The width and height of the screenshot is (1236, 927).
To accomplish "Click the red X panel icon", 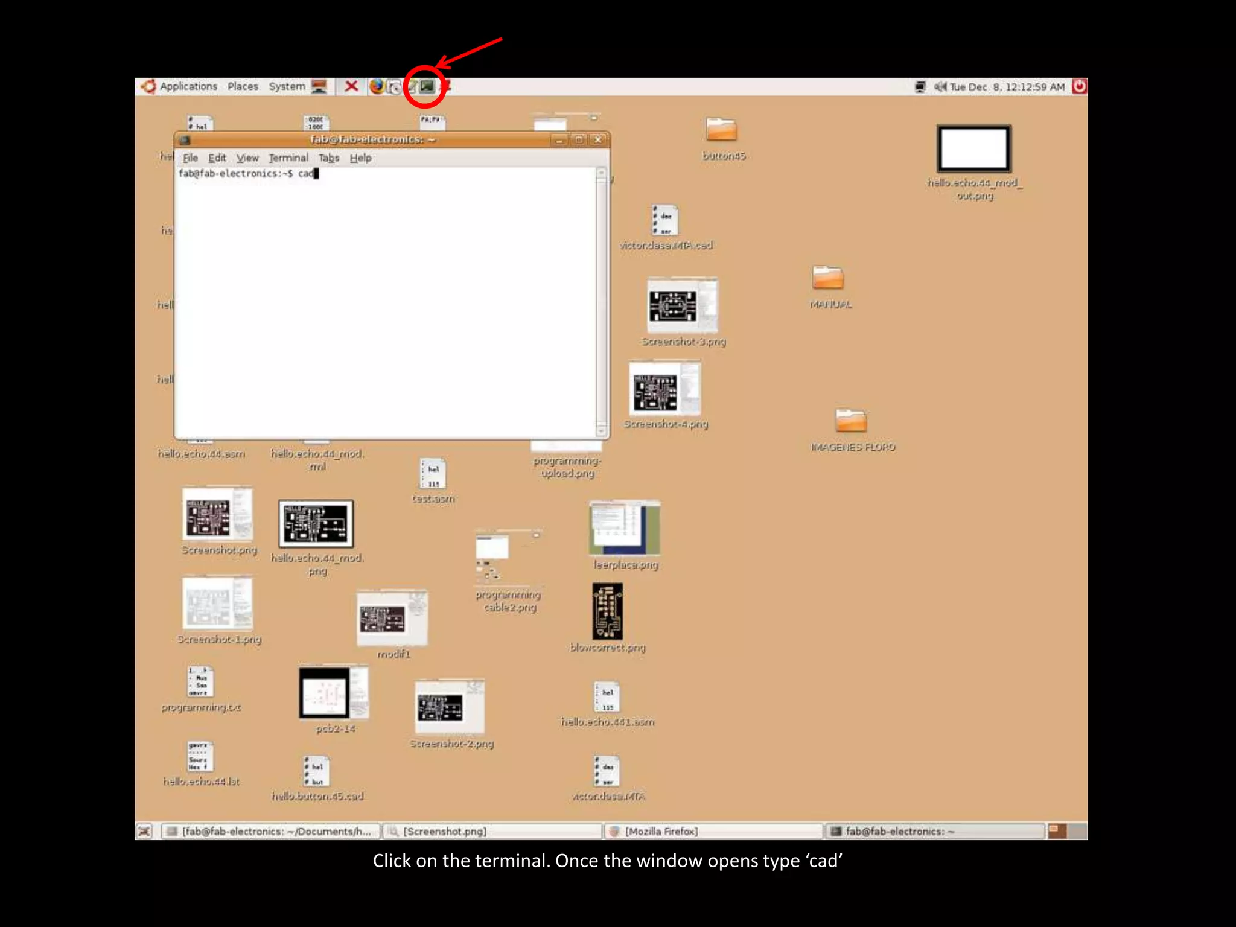I will 351,86.
